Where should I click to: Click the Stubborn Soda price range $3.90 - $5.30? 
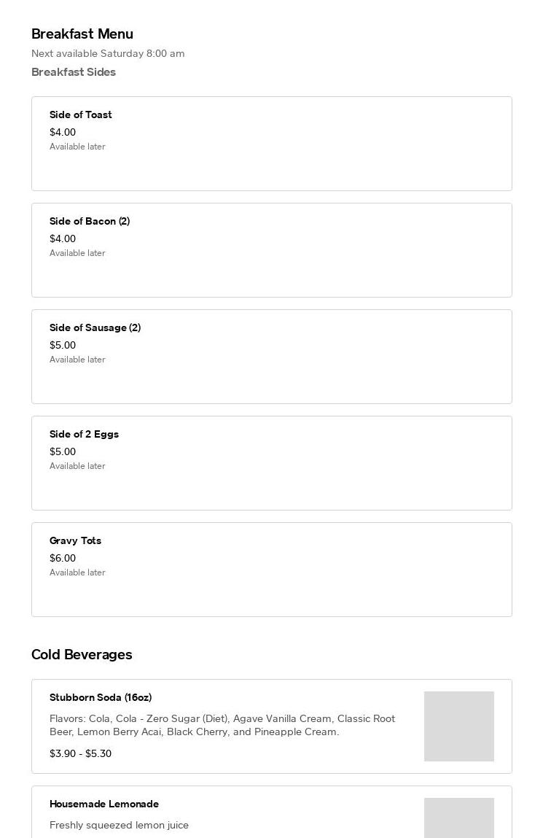pos(80,753)
